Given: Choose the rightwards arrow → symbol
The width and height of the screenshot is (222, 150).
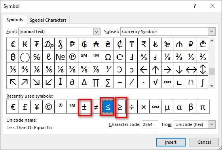Looking at the screenshot, I should coord(167,69).
